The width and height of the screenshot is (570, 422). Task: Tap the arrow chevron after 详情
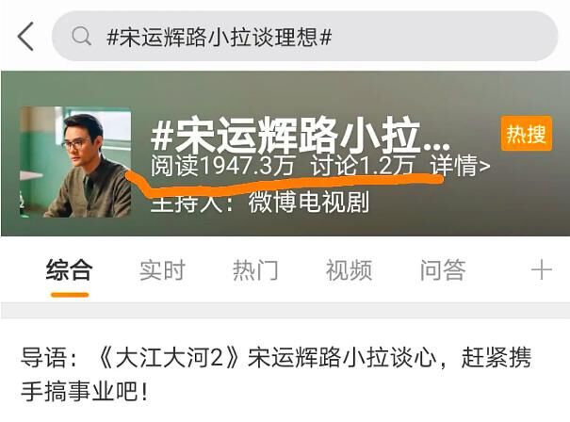coord(484,167)
